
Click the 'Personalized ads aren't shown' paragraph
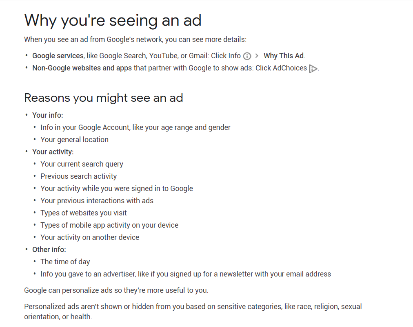pyautogui.click(x=193, y=312)
